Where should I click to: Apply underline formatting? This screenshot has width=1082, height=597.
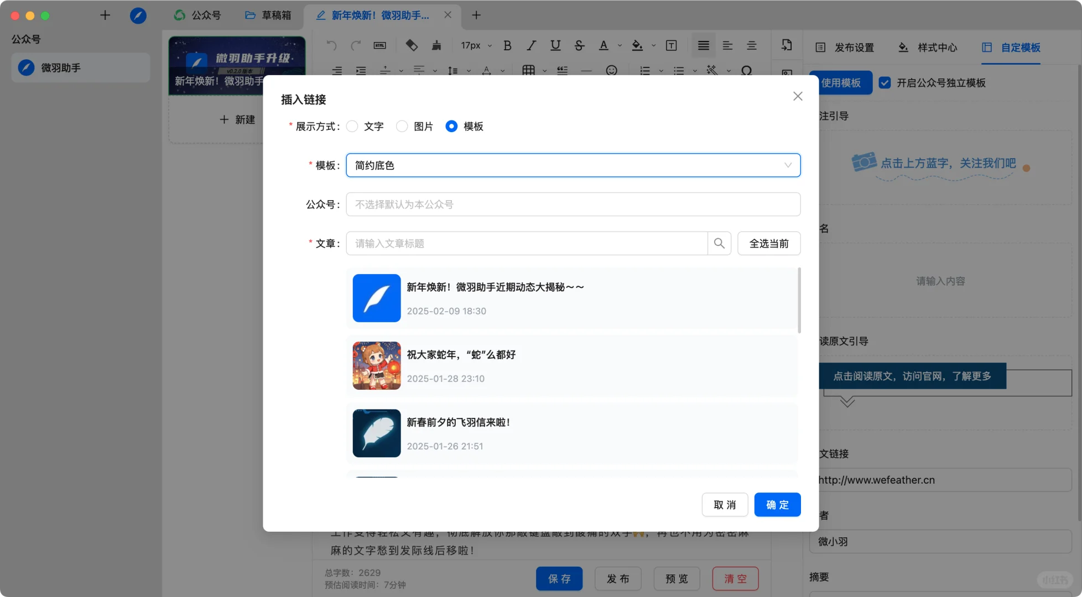(555, 45)
